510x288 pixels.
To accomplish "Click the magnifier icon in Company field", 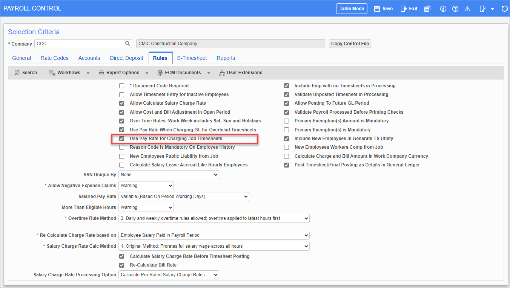I will (128, 44).
